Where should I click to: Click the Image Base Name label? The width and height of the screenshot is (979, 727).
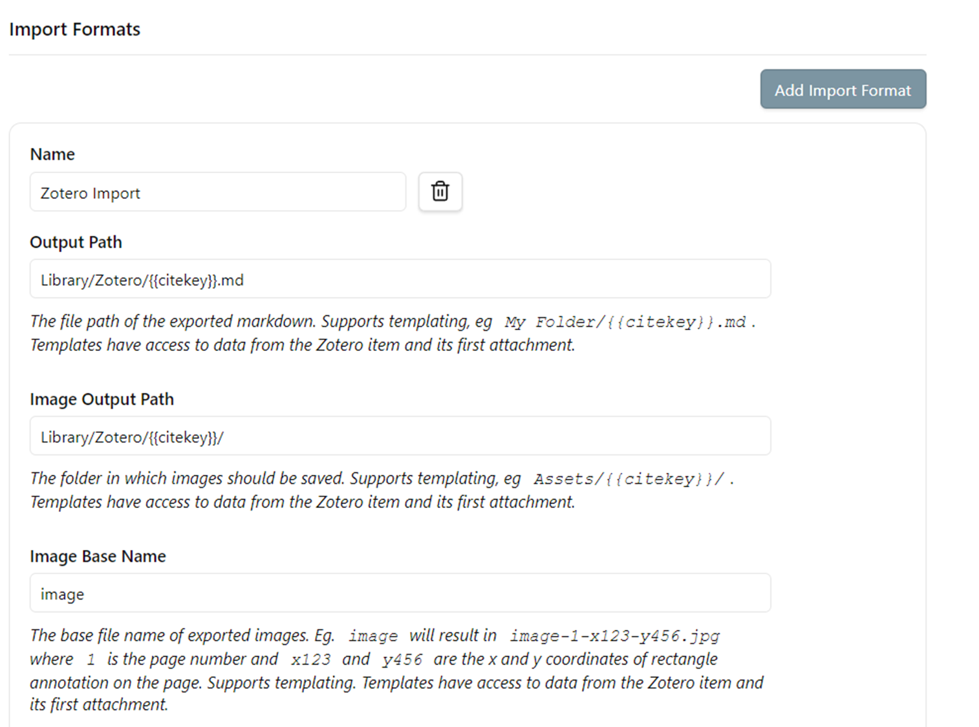tap(98, 556)
